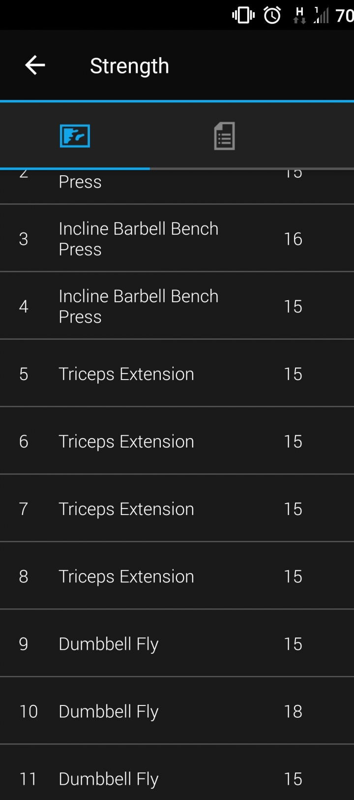Tap the signal strength status icon
Screen dimensions: 354x800
pyautogui.click(x=321, y=15)
